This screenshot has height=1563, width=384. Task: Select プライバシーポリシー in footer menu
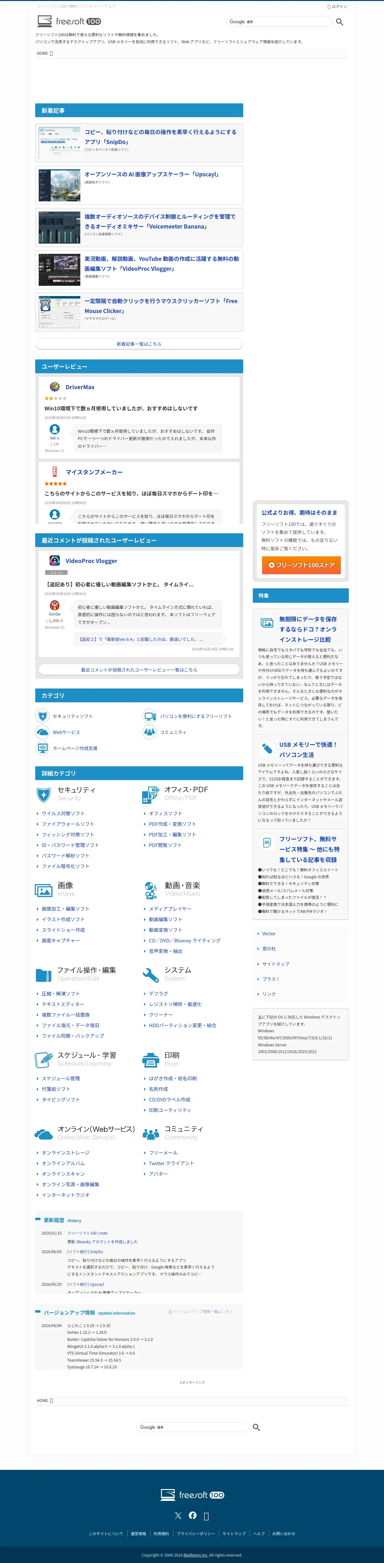point(195,1533)
